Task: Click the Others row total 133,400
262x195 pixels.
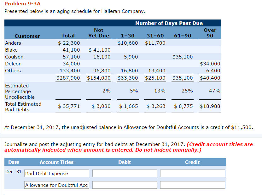Action: (x=70, y=70)
